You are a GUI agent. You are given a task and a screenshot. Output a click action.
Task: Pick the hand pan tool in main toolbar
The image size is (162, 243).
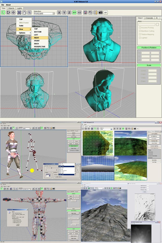[24, 13]
